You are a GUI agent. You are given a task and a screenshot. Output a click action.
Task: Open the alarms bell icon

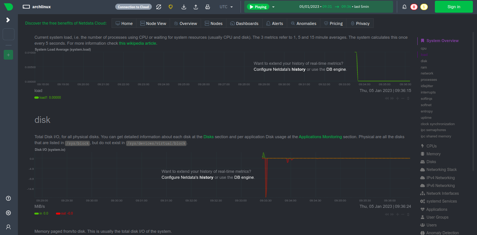click(x=404, y=7)
